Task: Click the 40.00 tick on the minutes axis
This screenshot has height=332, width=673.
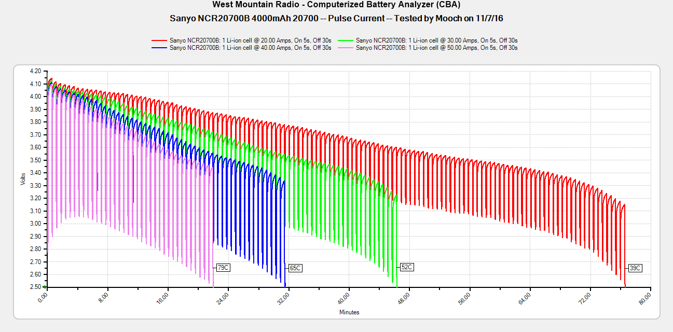Action: [344, 299]
